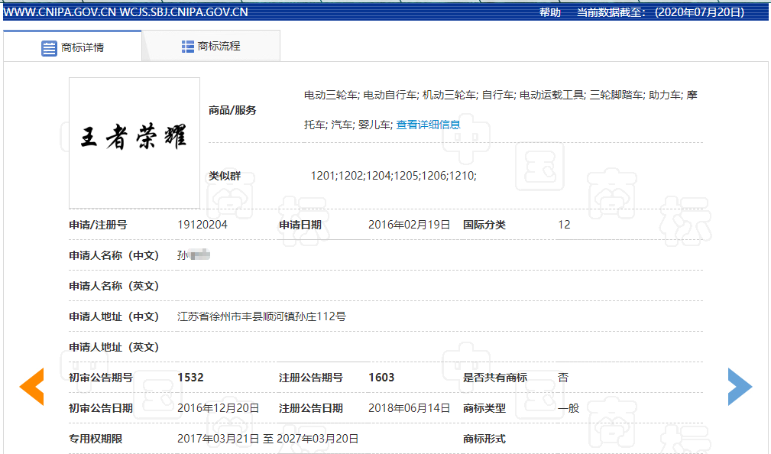Screen dimensions: 771x454
Task: Select shared trademark value 否
Action: (x=563, y=378)
